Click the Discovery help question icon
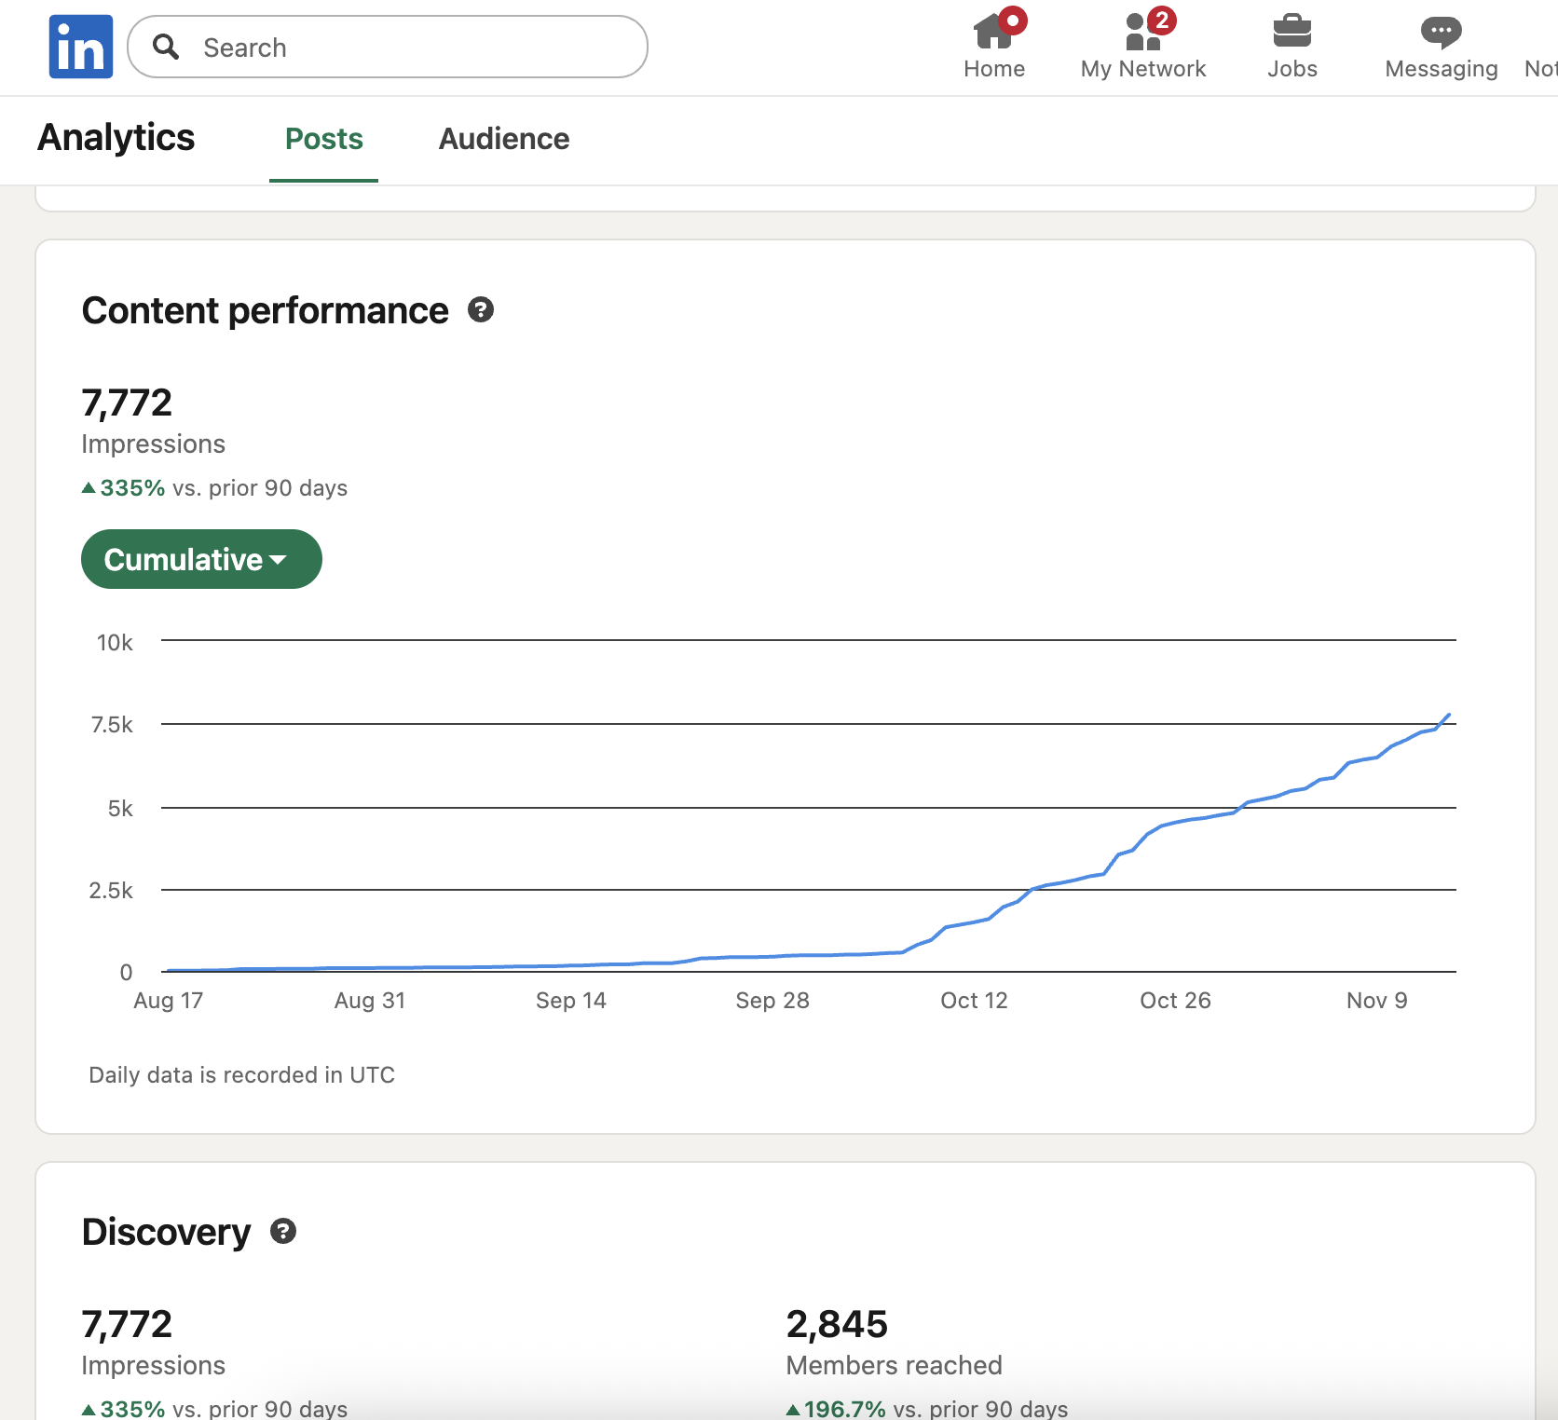This screenshot has width=1558, height=1420. click(283, 1232)
